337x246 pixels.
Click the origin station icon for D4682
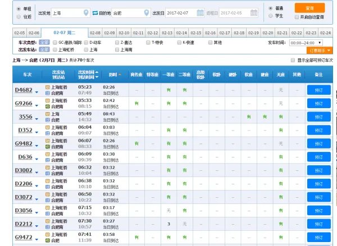click(48, 87)
